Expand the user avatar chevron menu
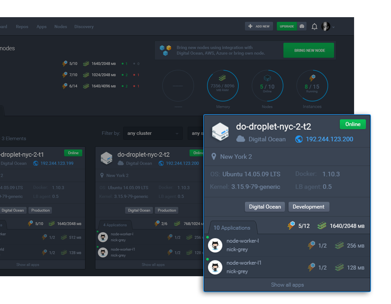391x304 pixels. 334,27
